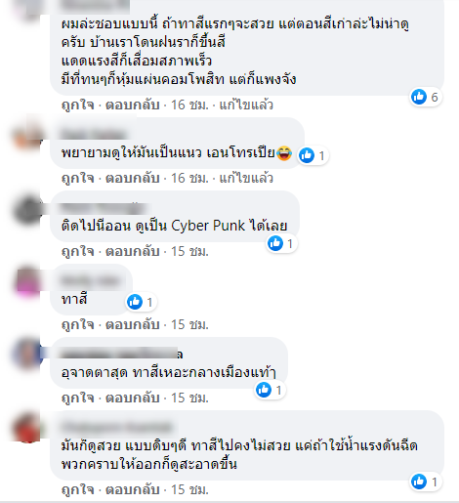This screenshot has width=459, height=503.
Task: Click ตอบกลับ under the first long comment
Action: coord(133,105)
